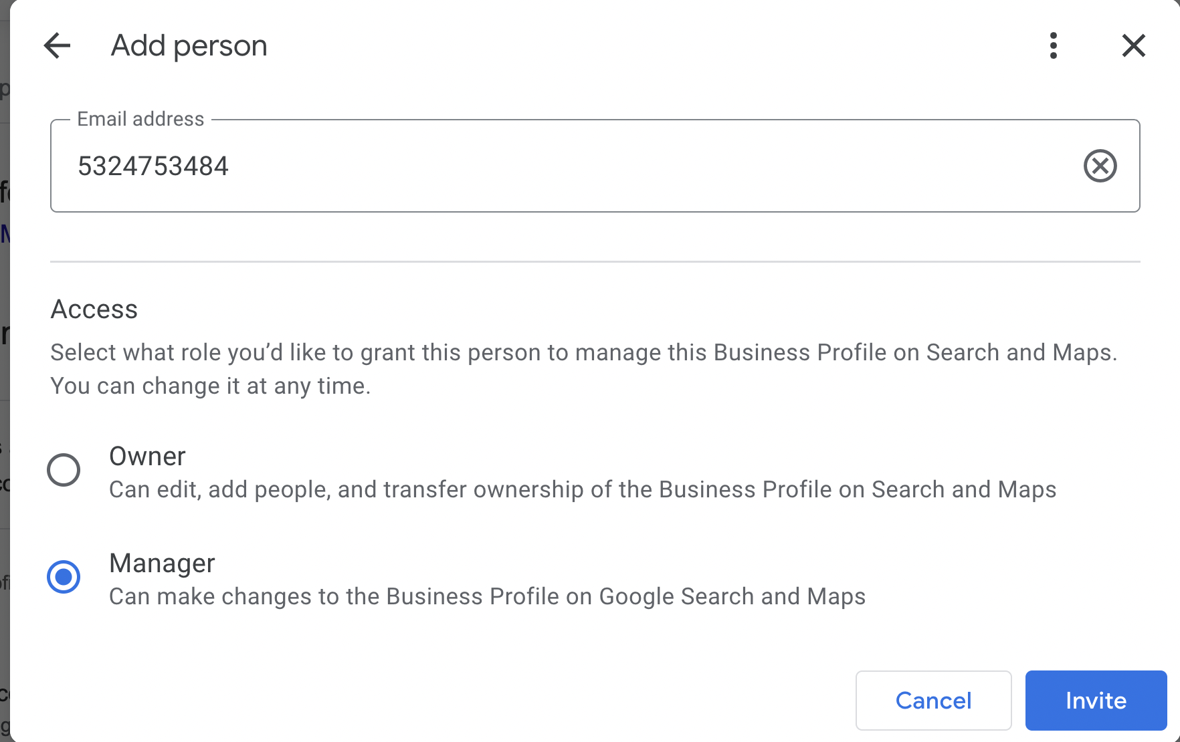Click the Access section heading

pyautogui.click(x=94, y=310)
